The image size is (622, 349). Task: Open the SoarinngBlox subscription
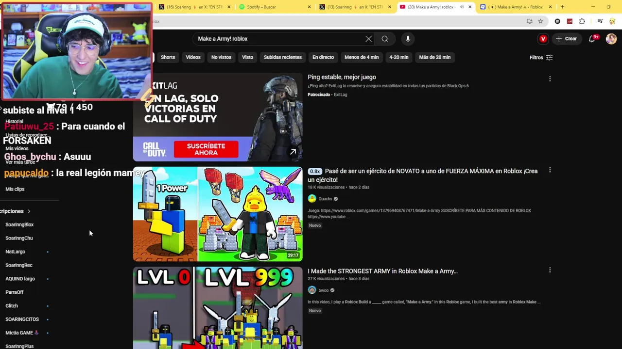19,224
